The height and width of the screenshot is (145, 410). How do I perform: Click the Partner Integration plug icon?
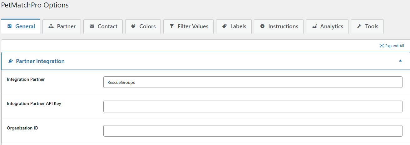(x=11, y=61)
